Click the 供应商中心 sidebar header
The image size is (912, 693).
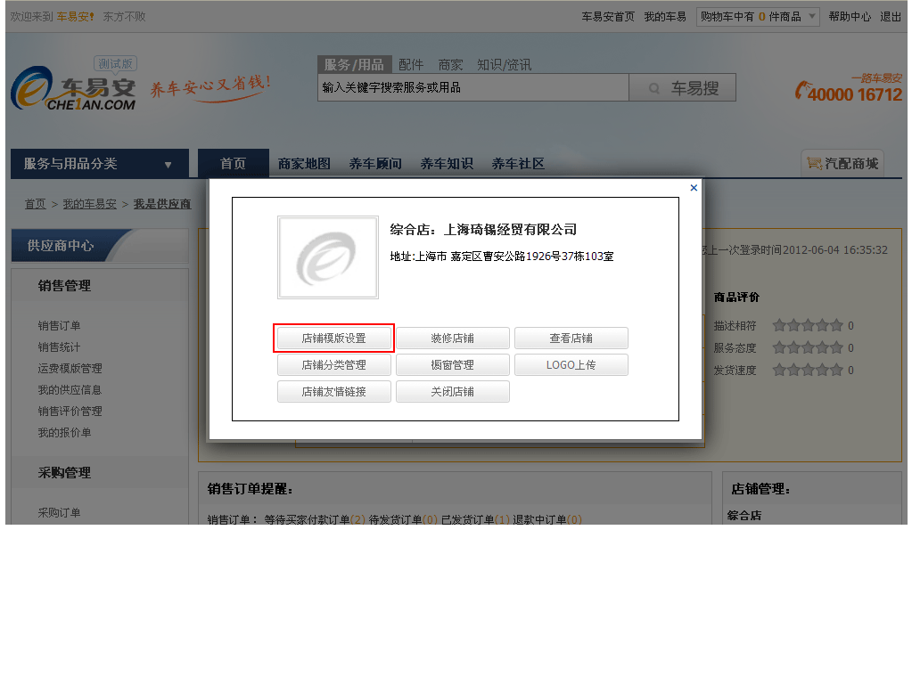coord(61,245)
